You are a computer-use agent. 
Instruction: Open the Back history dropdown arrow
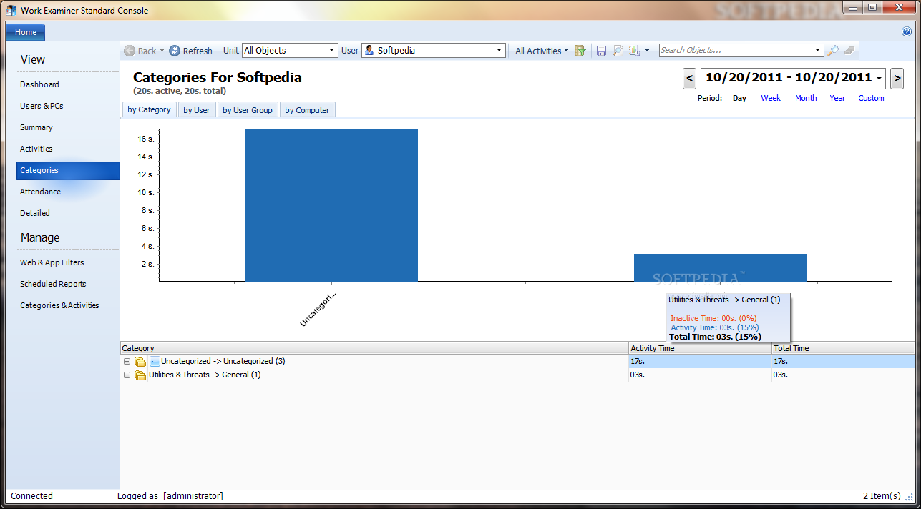coord(162,51)
